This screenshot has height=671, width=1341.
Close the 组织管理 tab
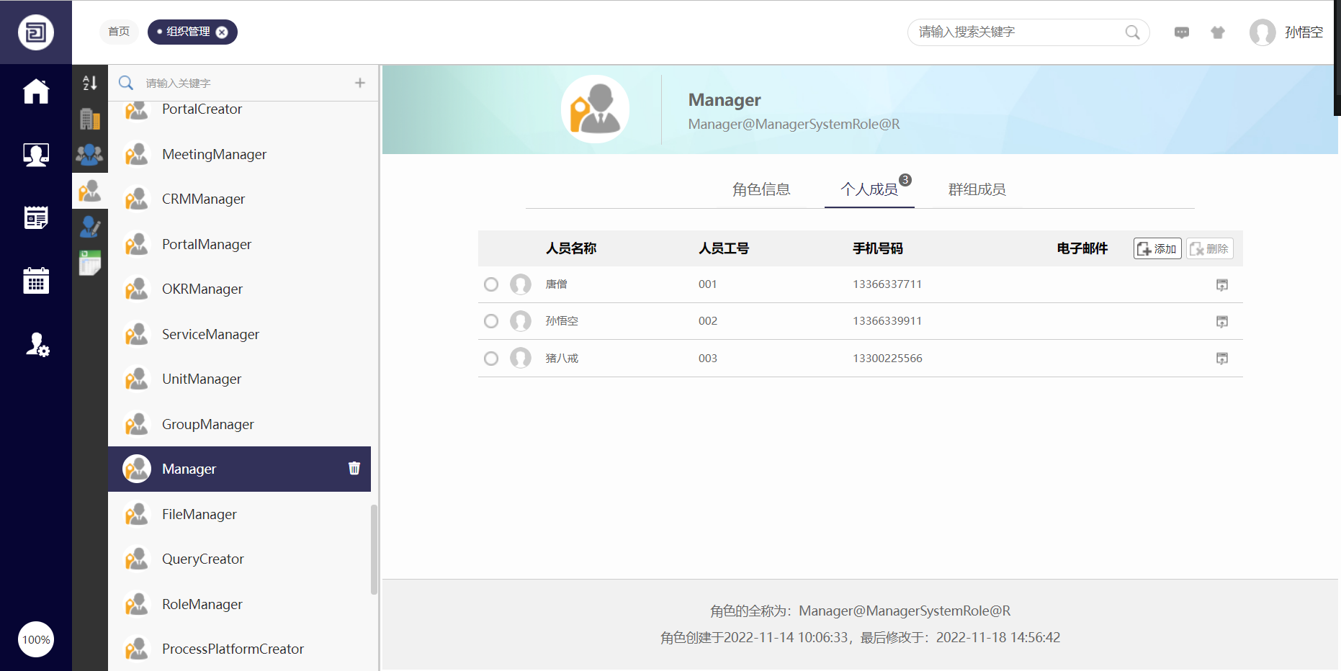tap(222, 32)
